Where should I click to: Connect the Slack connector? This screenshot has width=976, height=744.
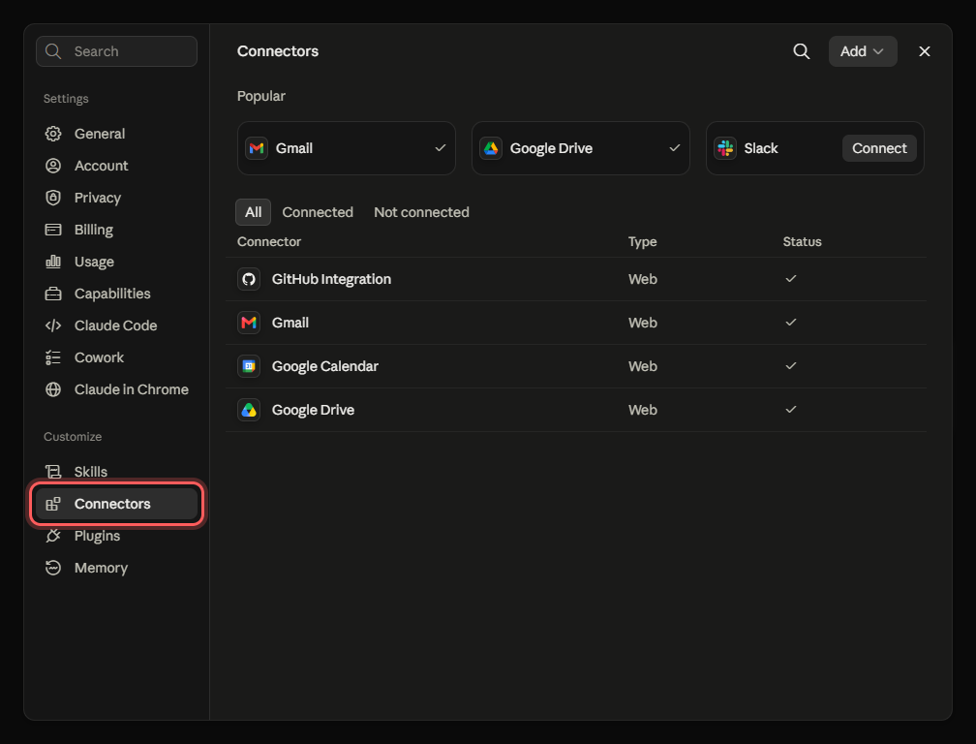click(879, 148)
